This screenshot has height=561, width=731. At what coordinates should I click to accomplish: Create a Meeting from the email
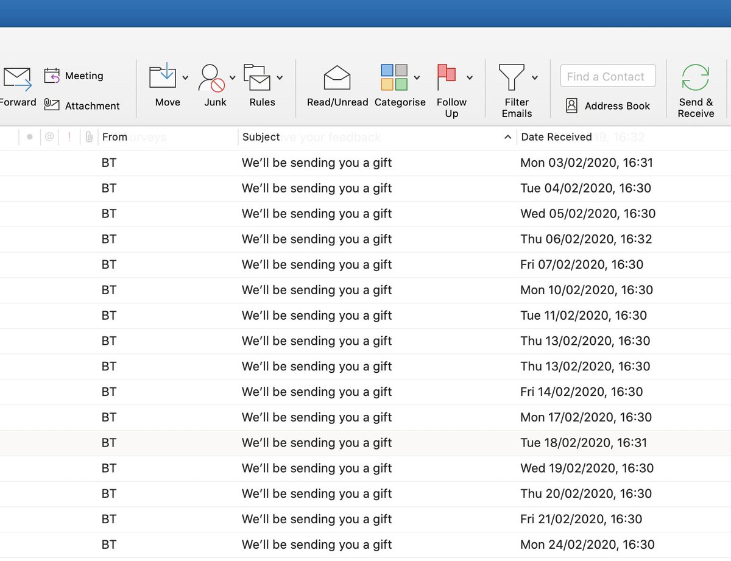point(74,76)
